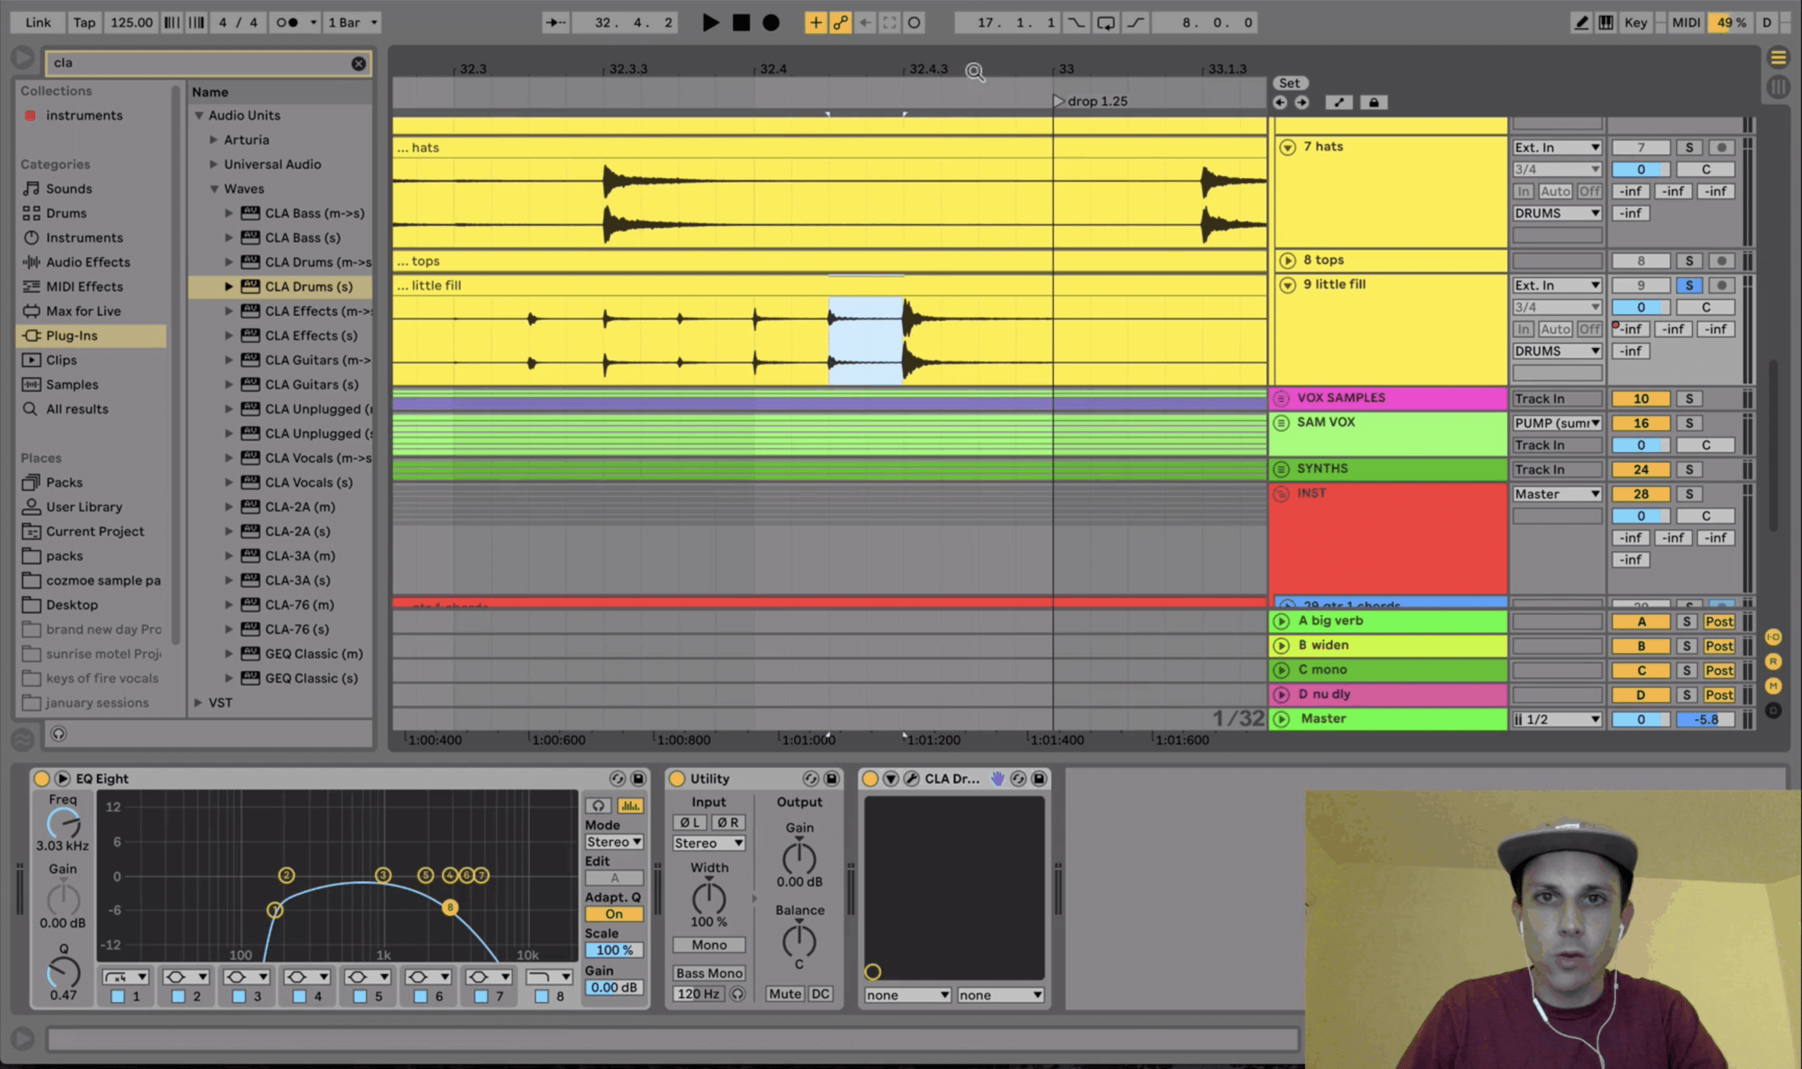Open EQ Eight Stereo mode dropdown
This screenshot has width=1802, height=1069.
coord(614,842)
